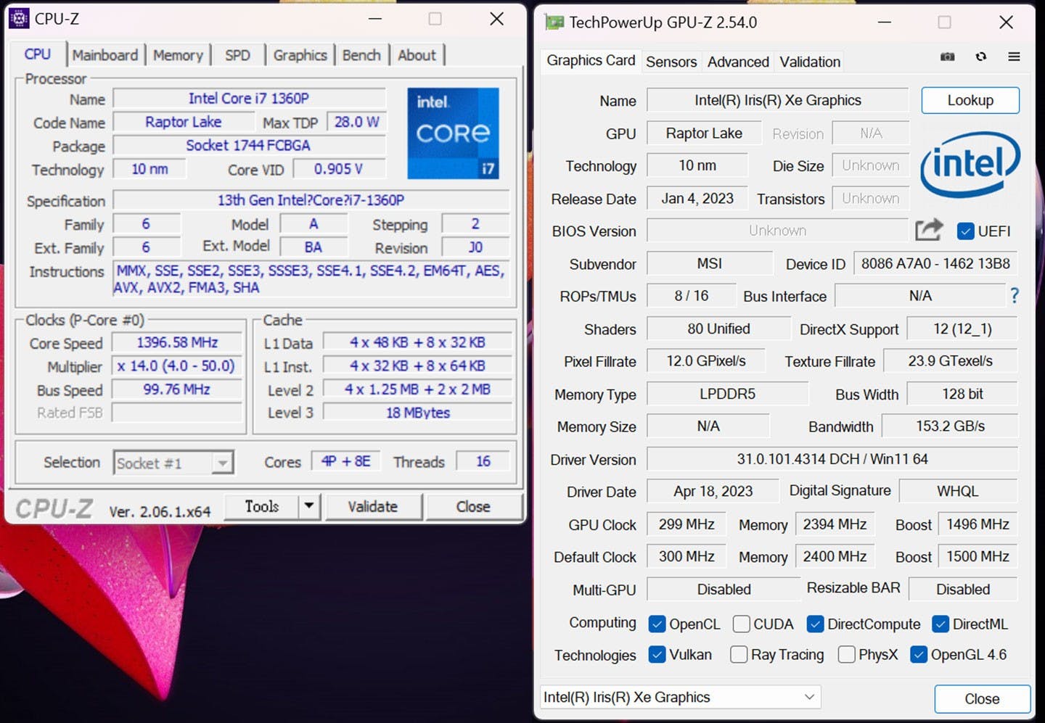Click the Max TDP value 28.0 W
Image resolution: width=1045 pixels, height=723 pixels.
356,122
